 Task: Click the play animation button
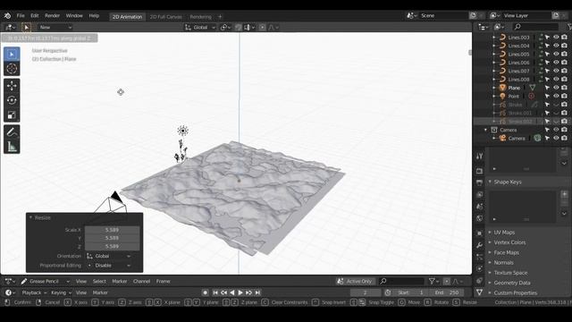240,292
